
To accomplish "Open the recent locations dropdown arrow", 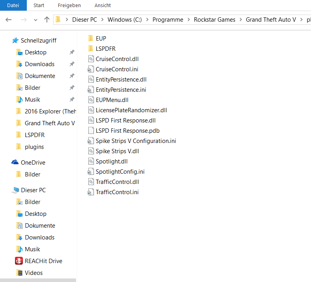I will [x=36, y=20].
